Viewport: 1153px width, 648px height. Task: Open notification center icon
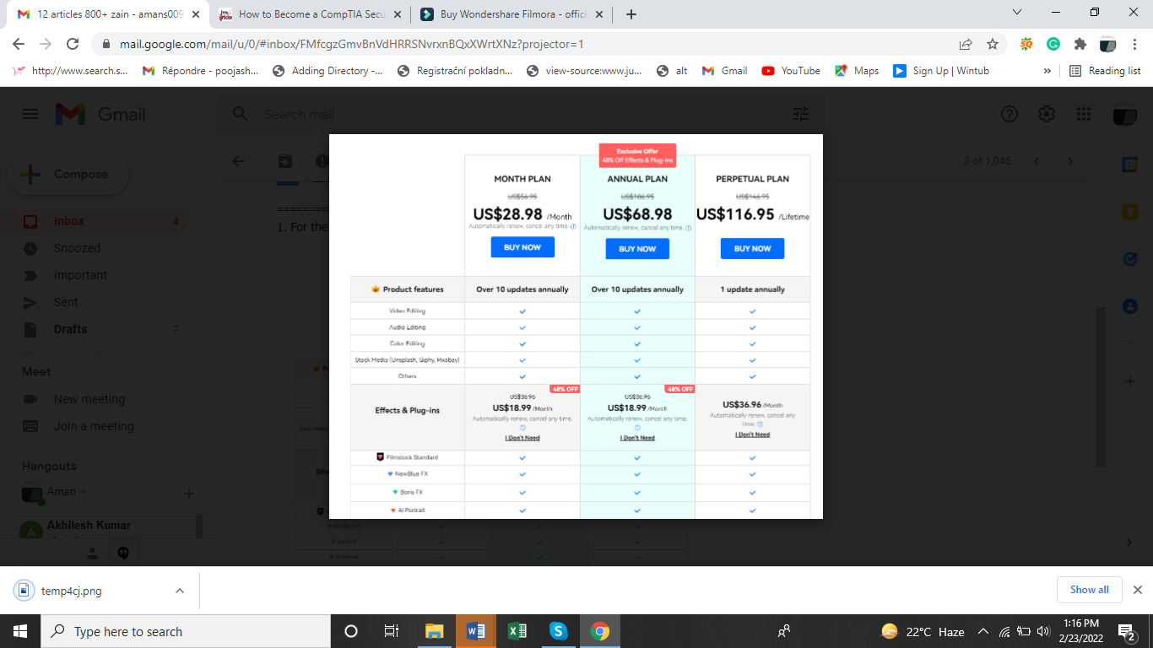click(1127, 631)
